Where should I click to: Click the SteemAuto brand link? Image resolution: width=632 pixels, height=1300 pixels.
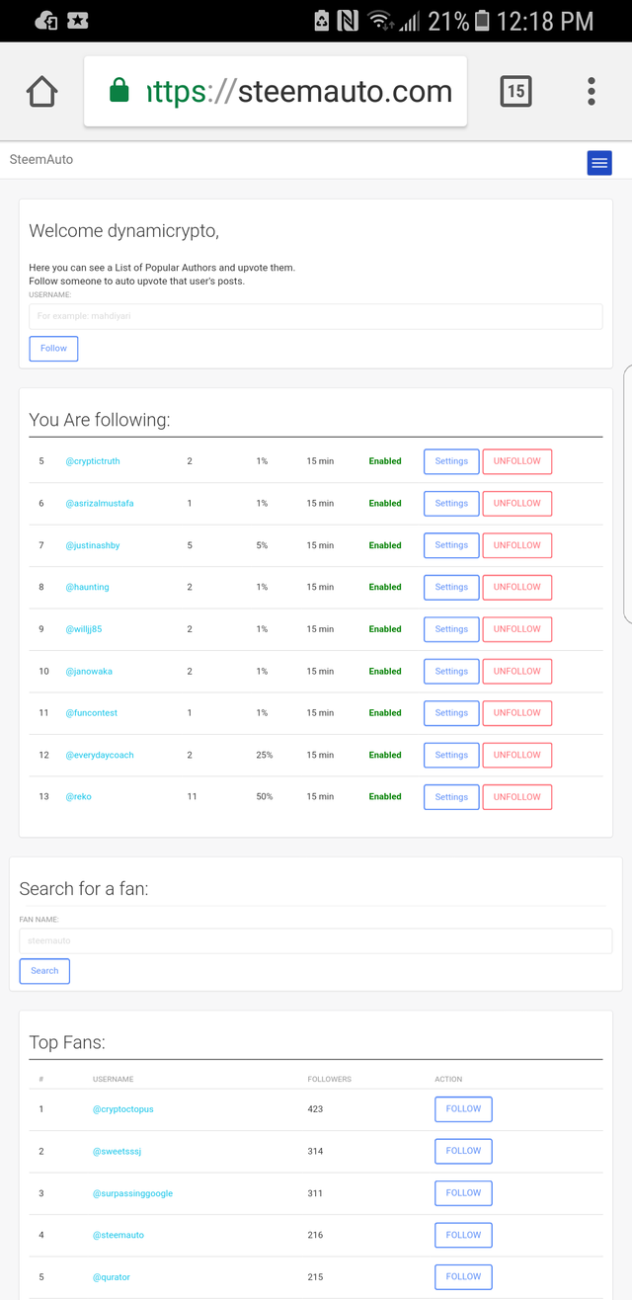pyautogui.click(x=41, y=159)
